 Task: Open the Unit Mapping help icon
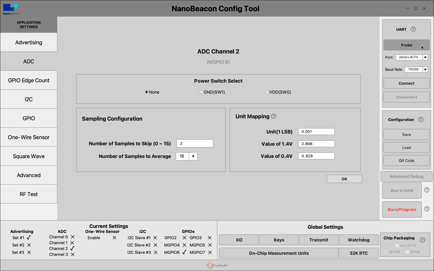(x=274, y=116)
